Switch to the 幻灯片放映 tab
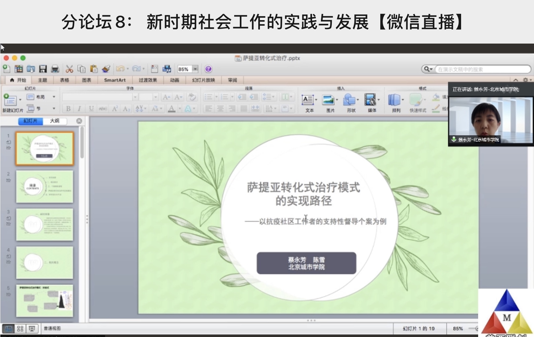 click(204, 80)
